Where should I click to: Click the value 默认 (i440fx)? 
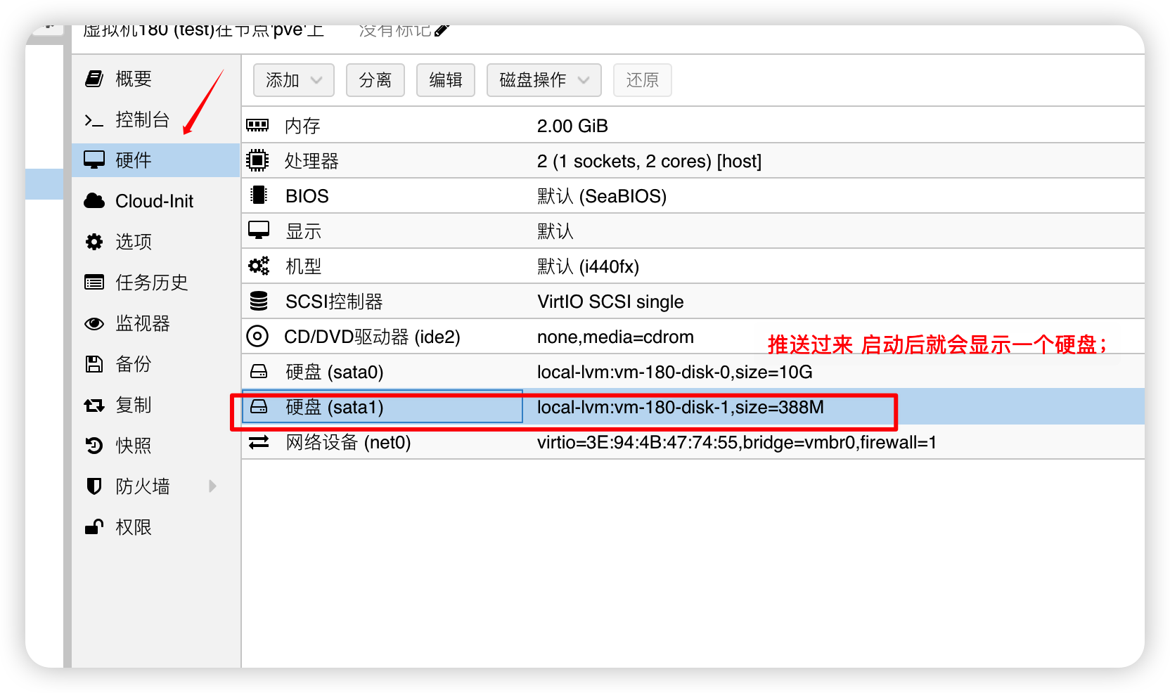(588, 266)
